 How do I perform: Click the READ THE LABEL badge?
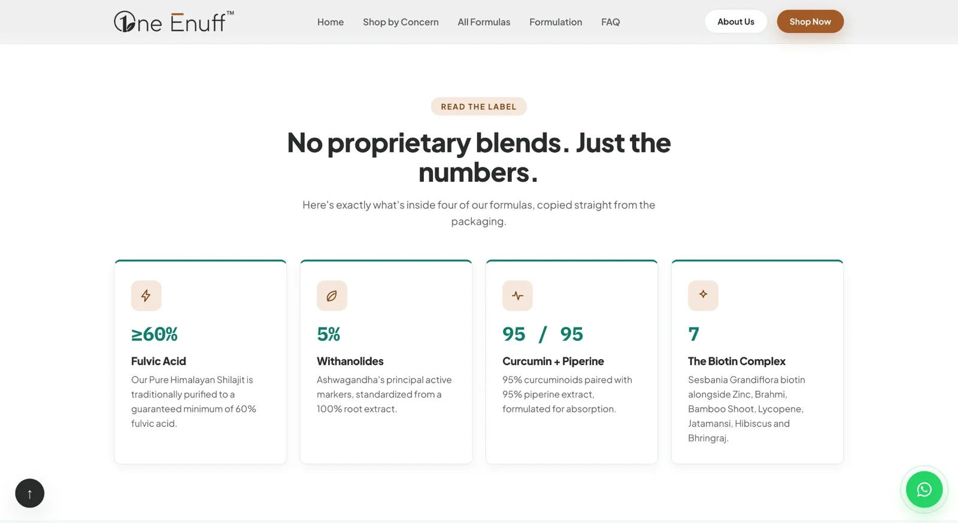(478, 107)
